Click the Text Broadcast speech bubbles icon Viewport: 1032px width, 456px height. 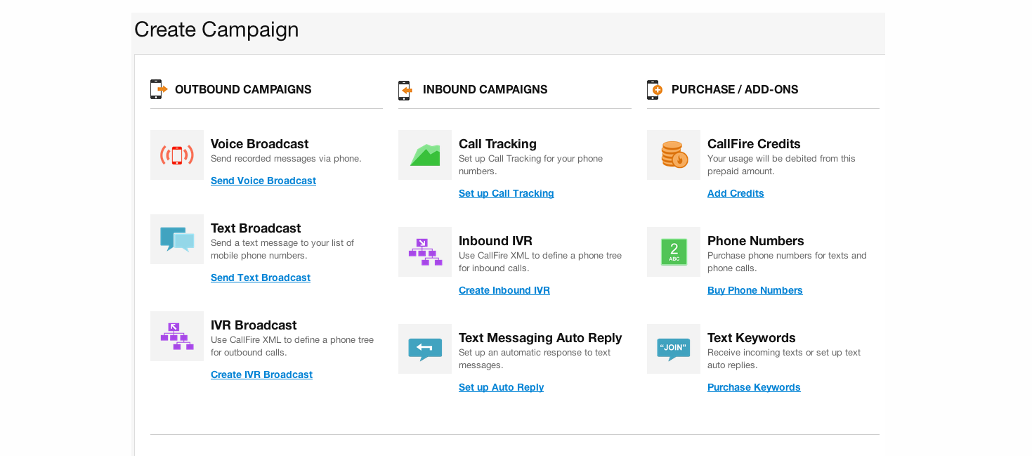(177, 239)
